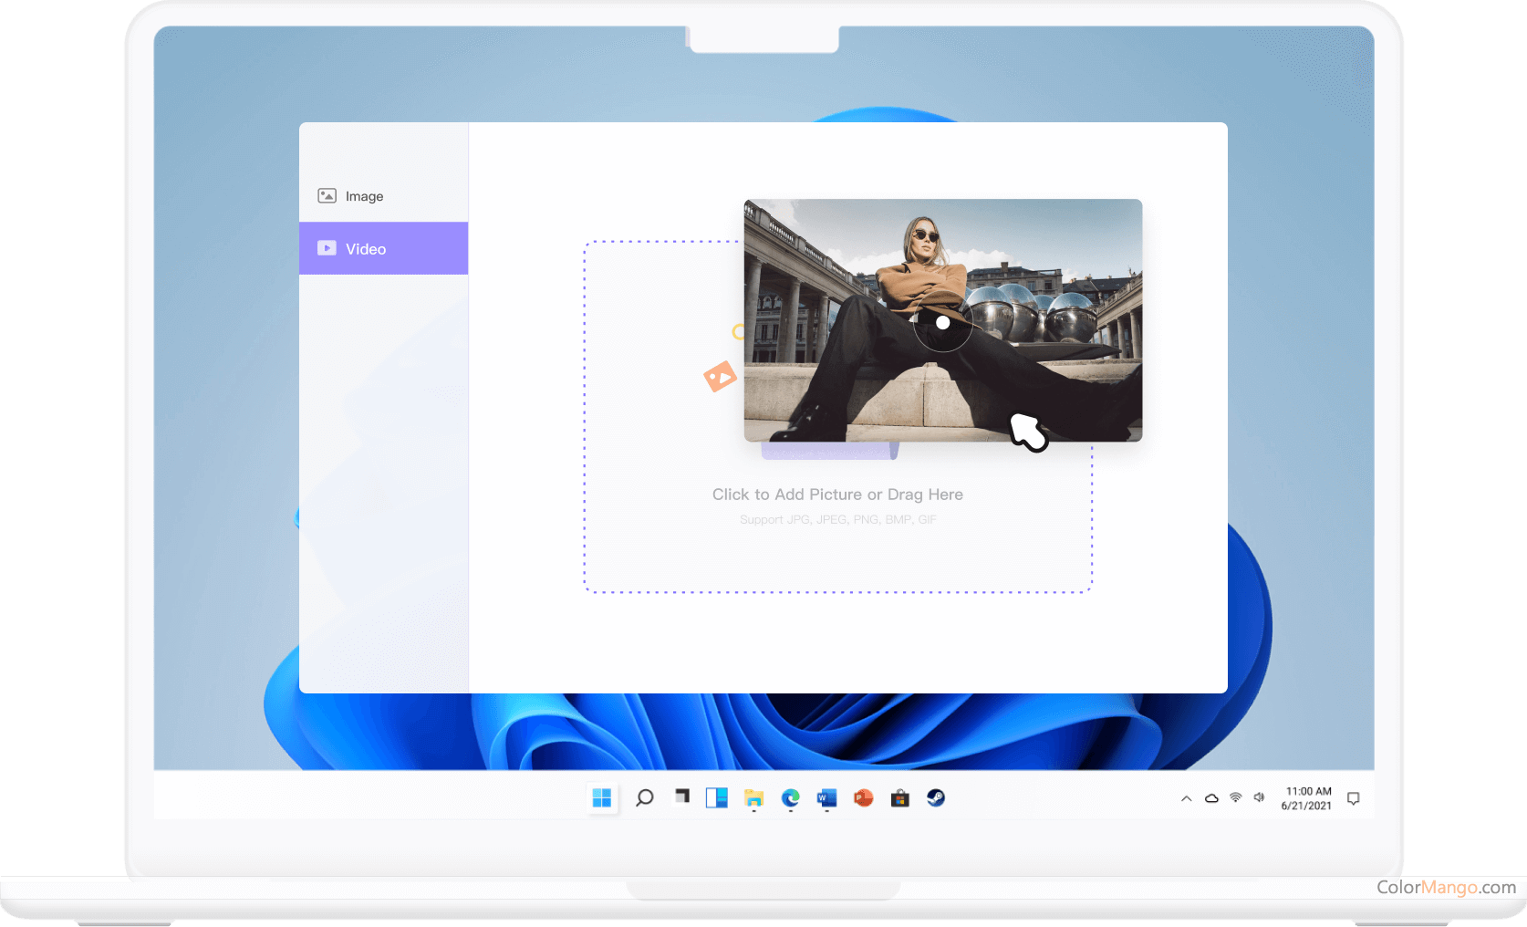The image size is (1527, 927).
Task: Open the clock showing 11:00 AM
Action: click(1307, 798)
